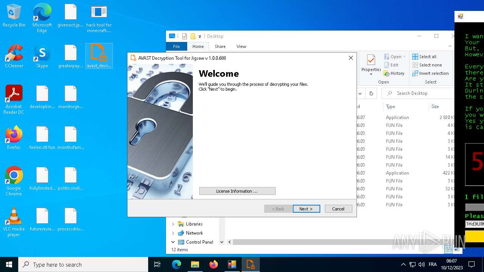The width and height of the screenshot is (484, 272).
Task: Open Acrobat Reader DC shortcut
Action: tap(14, 99)
